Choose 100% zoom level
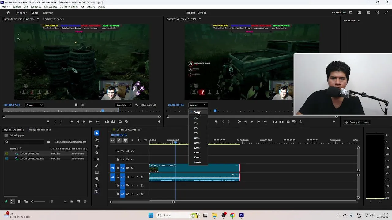Viewport: 392px width, 220px height. 197,138
